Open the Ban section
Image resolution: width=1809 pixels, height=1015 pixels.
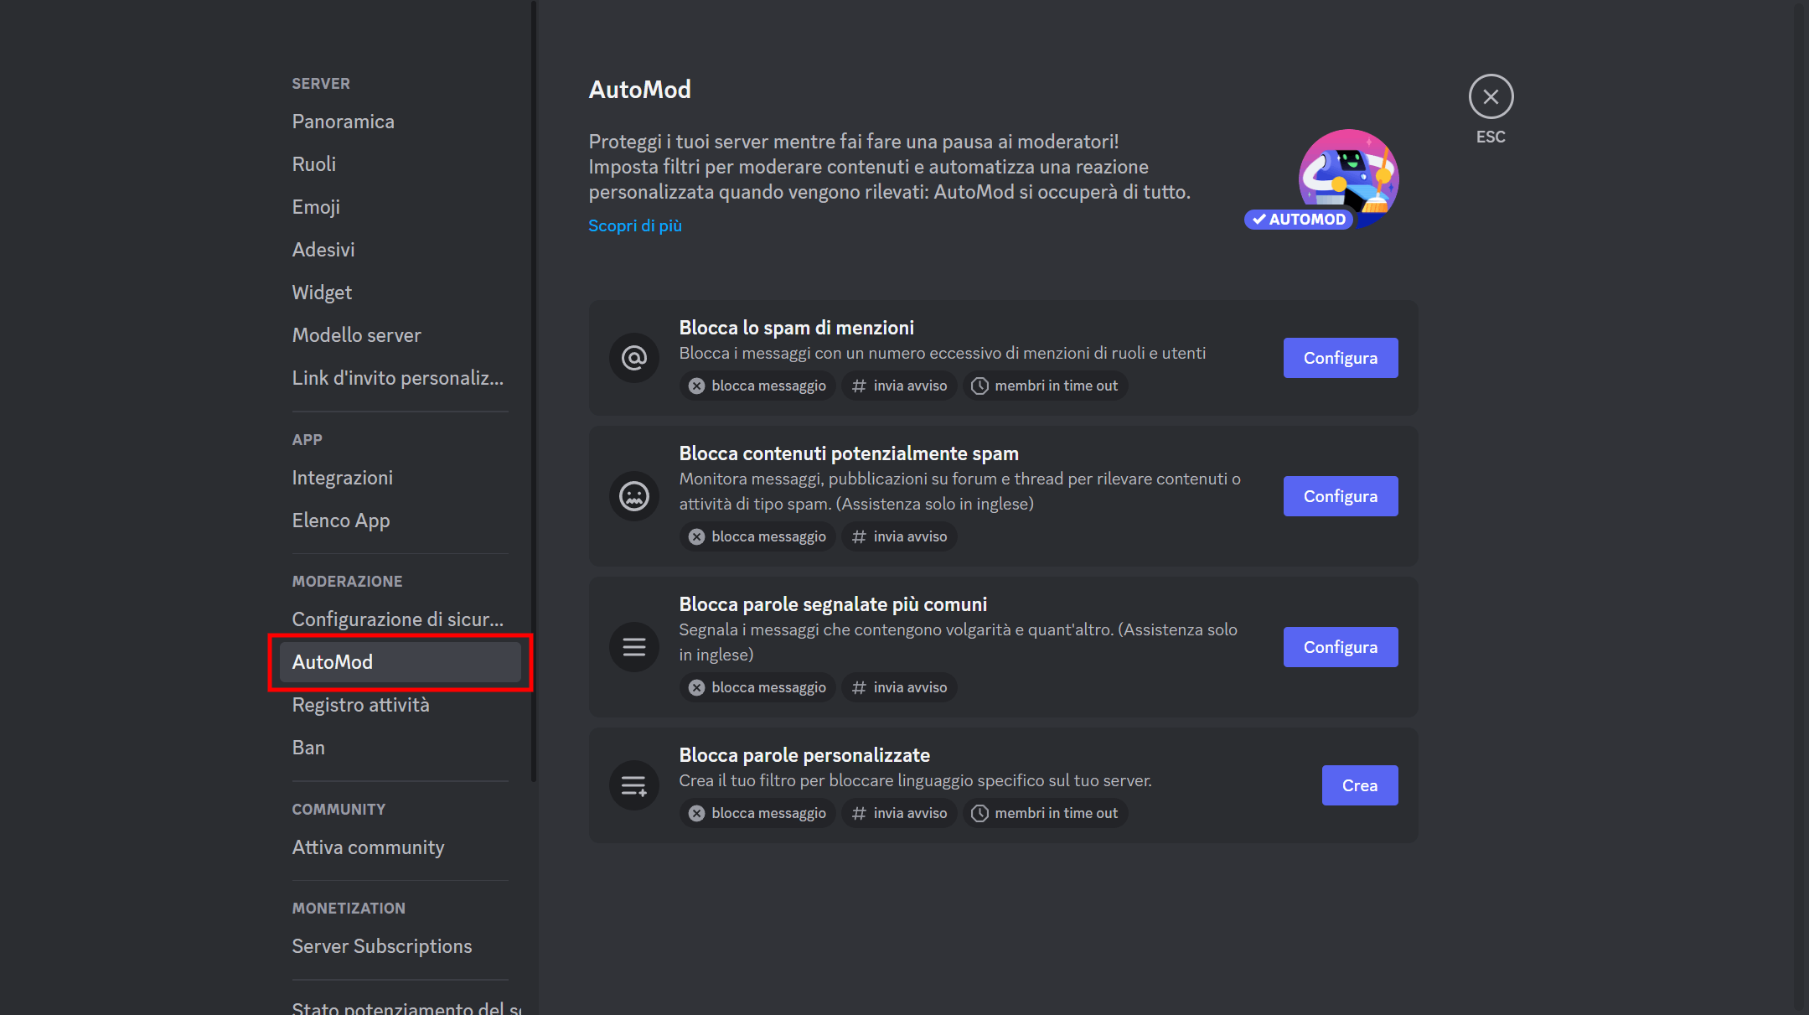308,747
